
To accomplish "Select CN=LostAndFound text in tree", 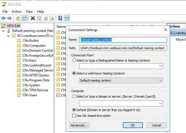I will 37,65.
